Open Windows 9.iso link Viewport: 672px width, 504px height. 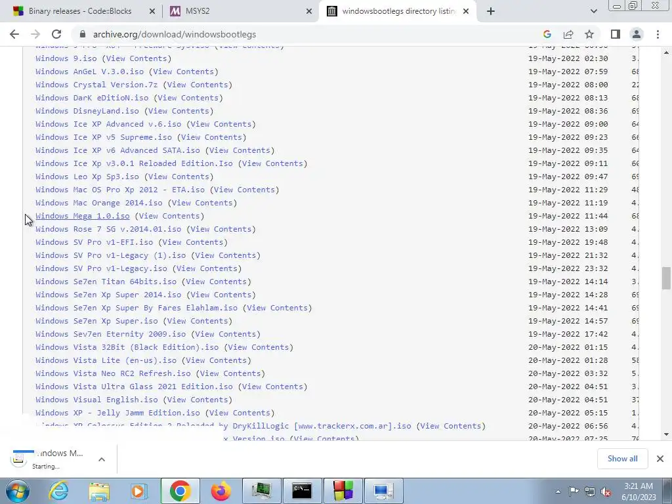66,58
